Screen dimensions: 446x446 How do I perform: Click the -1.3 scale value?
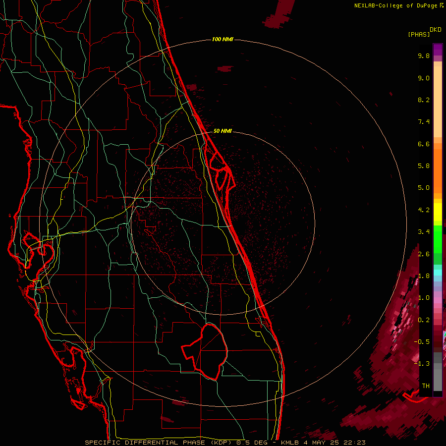pos(422,364)
